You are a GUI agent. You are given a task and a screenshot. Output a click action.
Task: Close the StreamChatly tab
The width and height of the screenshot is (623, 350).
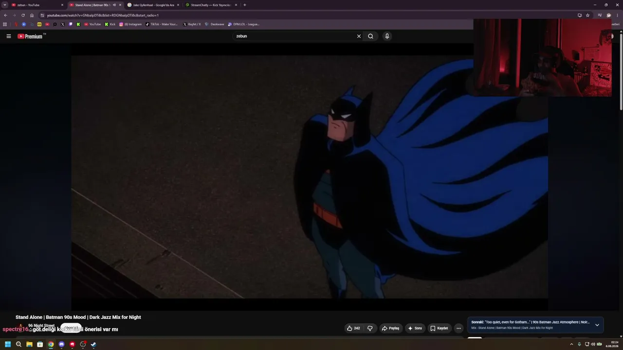click(236, 5)
